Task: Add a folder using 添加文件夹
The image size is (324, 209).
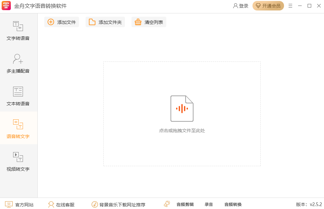Action: [x=105, y=22]
